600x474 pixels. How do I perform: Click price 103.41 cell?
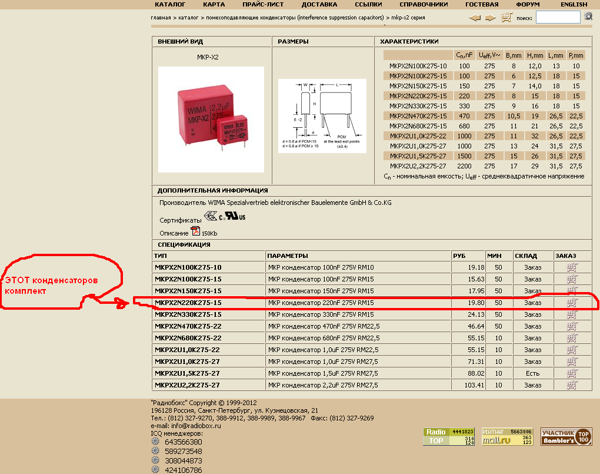coord(474,385)
